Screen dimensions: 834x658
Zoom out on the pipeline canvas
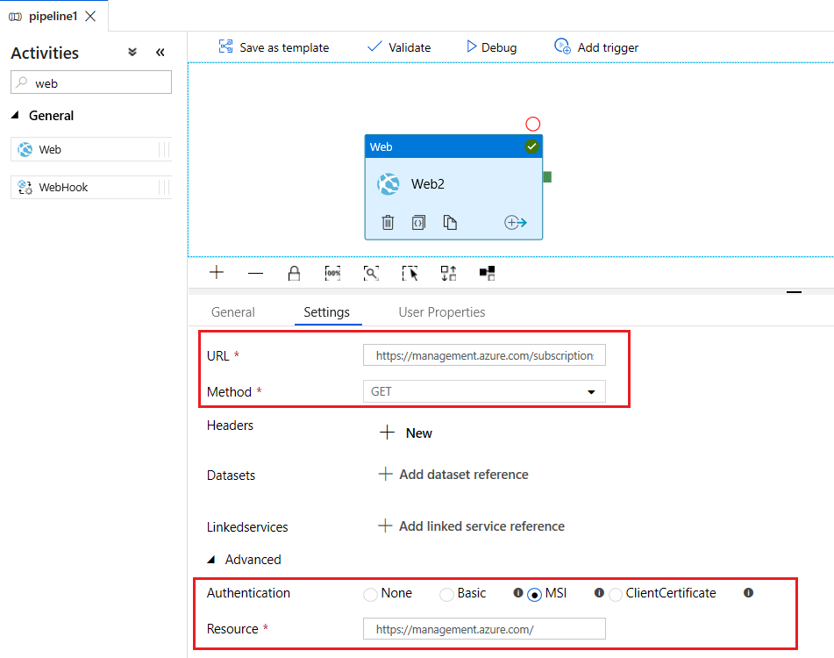(x=255, y=272)
